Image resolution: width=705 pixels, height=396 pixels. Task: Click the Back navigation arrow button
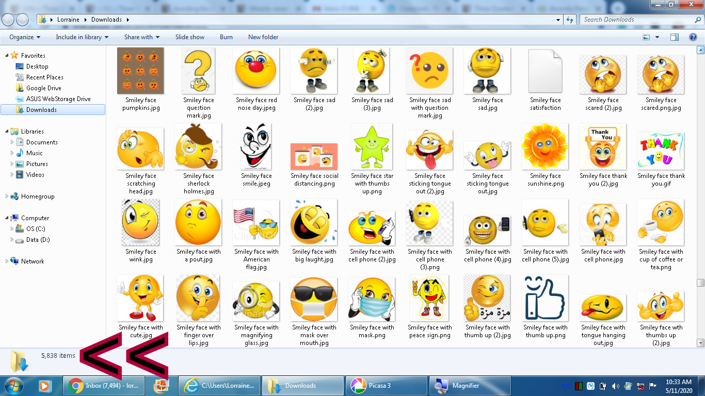click(8, 20)
